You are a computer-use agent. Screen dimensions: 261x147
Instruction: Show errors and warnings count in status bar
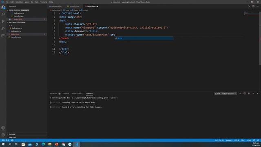pos(5,140)
